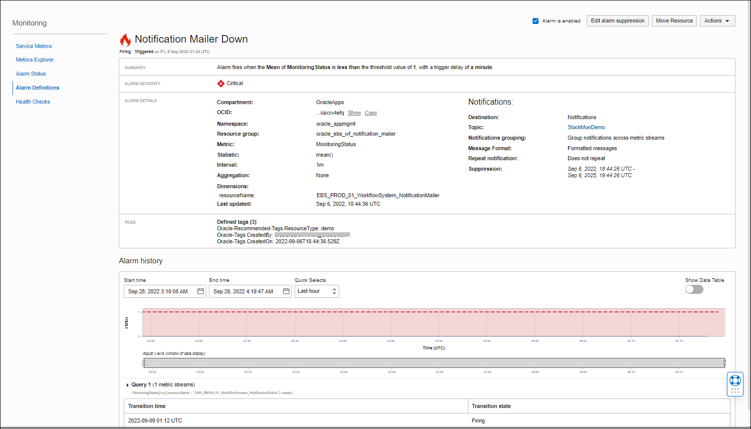This screenshot has width=751, height=429.
Task: Open Health Checks from the sidebar
Action: 33,102
